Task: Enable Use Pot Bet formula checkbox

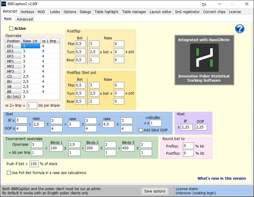Action: coord(9,173)
